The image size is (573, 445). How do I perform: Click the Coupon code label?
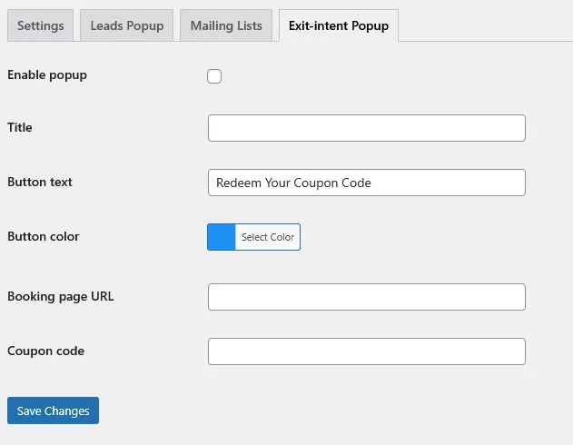[45, 351]
